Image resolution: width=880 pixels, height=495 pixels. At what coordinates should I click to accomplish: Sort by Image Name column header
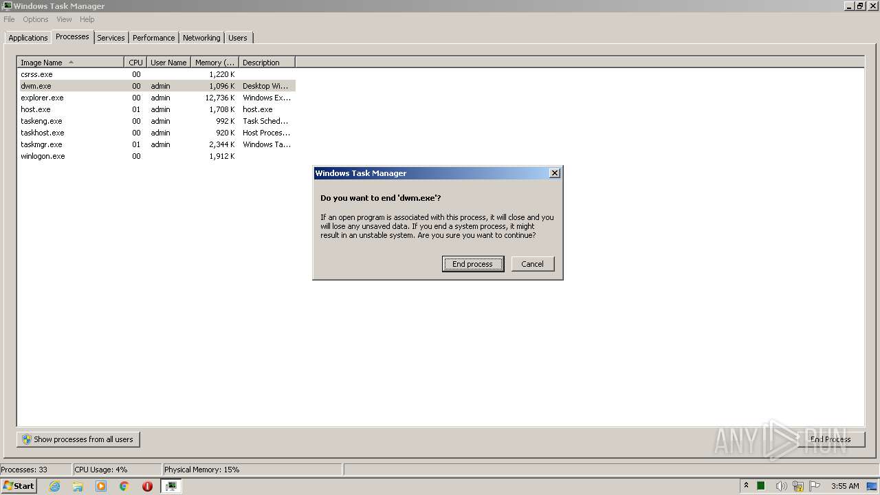coord(71,63)
